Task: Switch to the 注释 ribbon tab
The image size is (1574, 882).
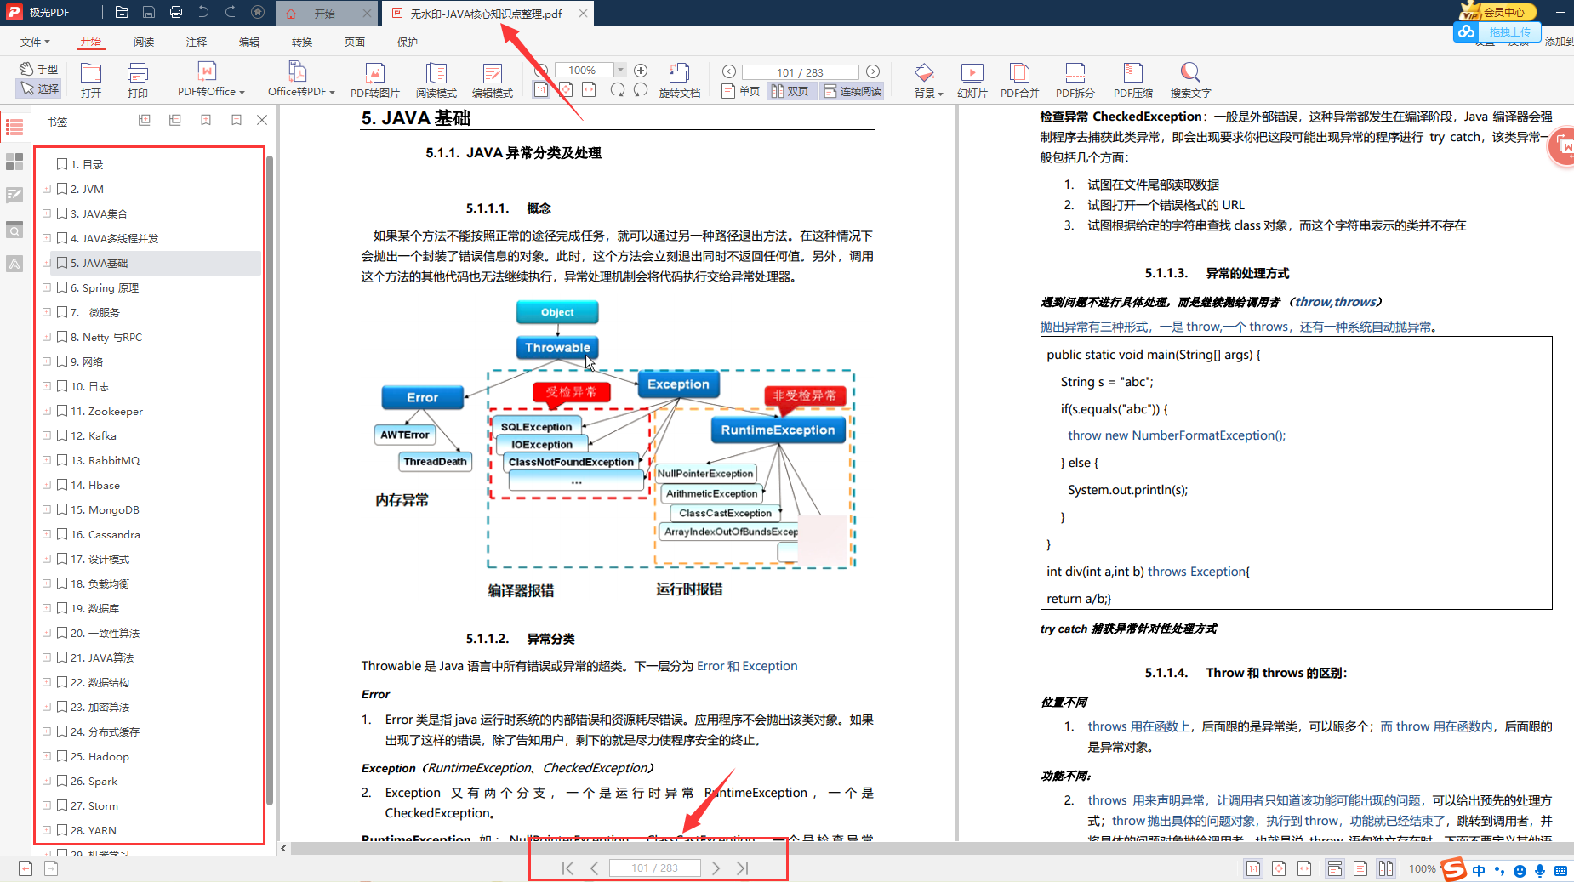Action: (x=197, y=41)
